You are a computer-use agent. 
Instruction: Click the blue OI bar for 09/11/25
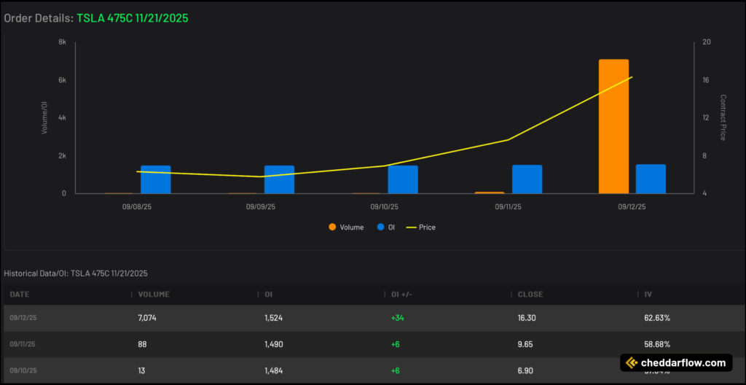pos(527,179)
